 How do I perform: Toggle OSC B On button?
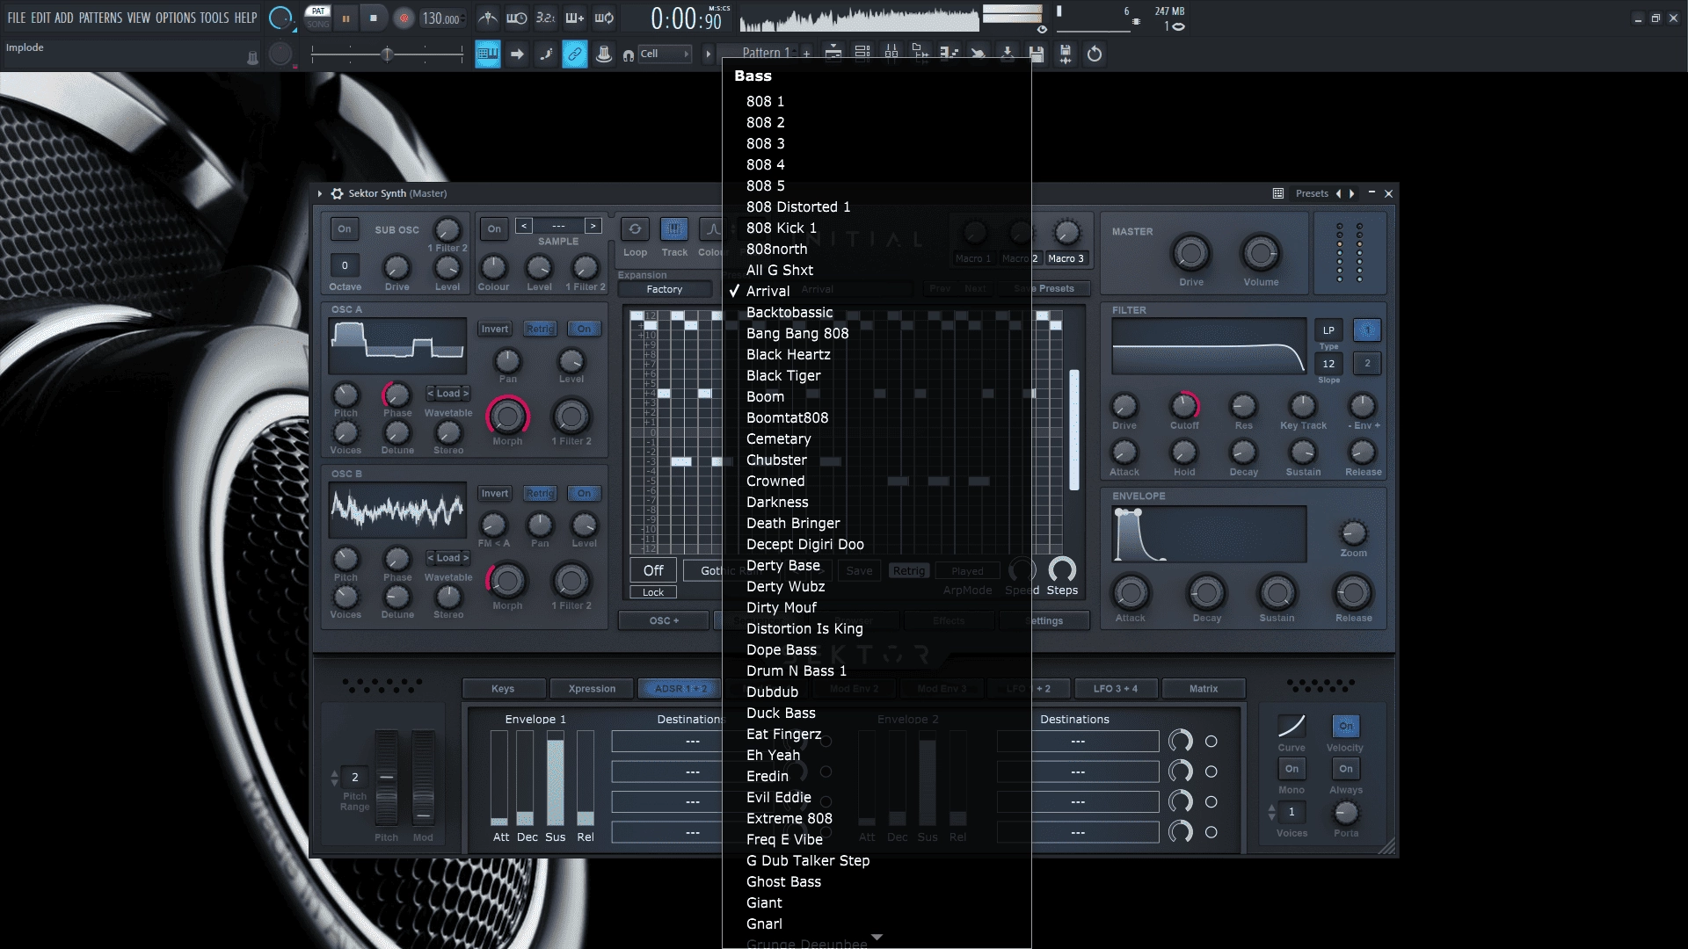585,493
